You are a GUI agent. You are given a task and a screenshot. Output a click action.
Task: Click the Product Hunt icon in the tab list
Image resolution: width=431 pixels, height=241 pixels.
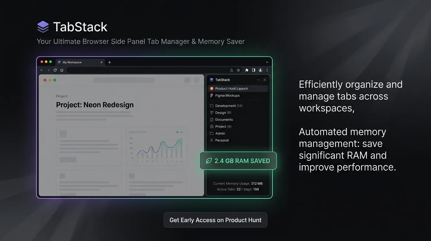click(212, 88)
